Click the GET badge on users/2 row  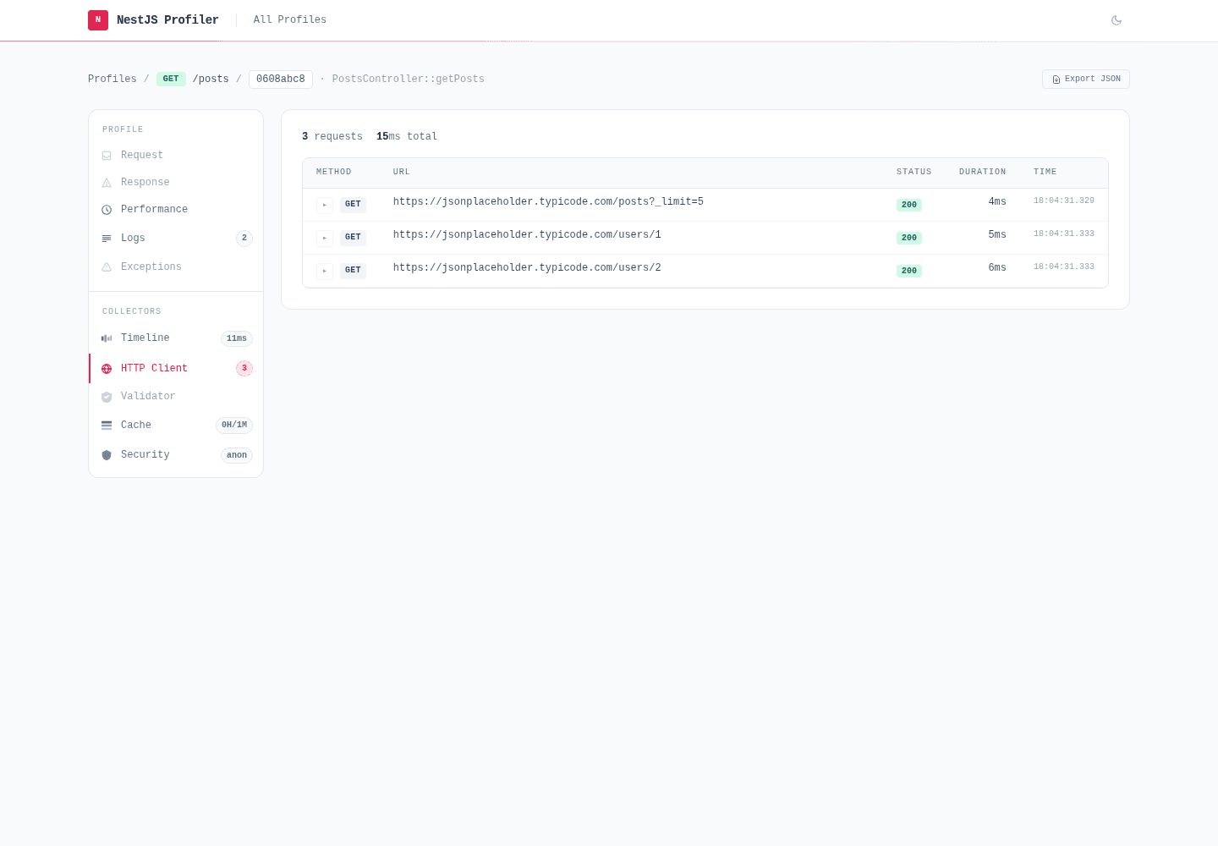(x=353, y=271)
